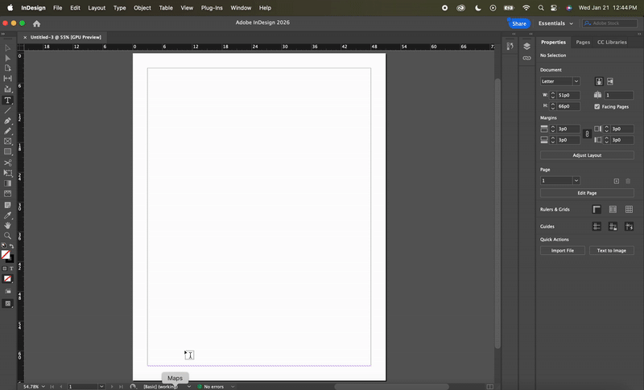Screen dimensions: 644x390
Task: Set landscape page orientation
Action: [610, 81]
